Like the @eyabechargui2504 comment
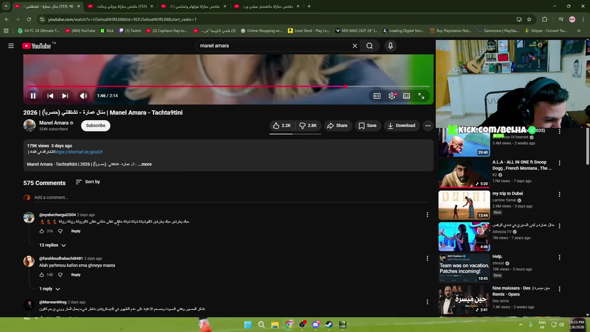Screen dimensions: 590x332 coord(41,231)
